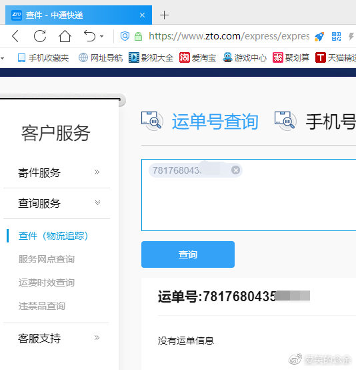Remove the 781768043 waybill tag
The width and height of the screenshot is (356, 370).
tap(235, 170)
